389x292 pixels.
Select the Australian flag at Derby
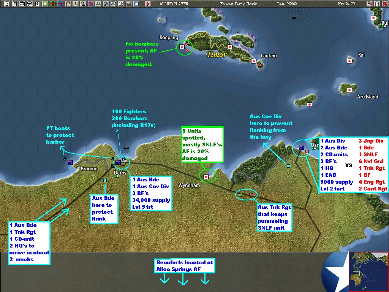(x=118, y=162)
